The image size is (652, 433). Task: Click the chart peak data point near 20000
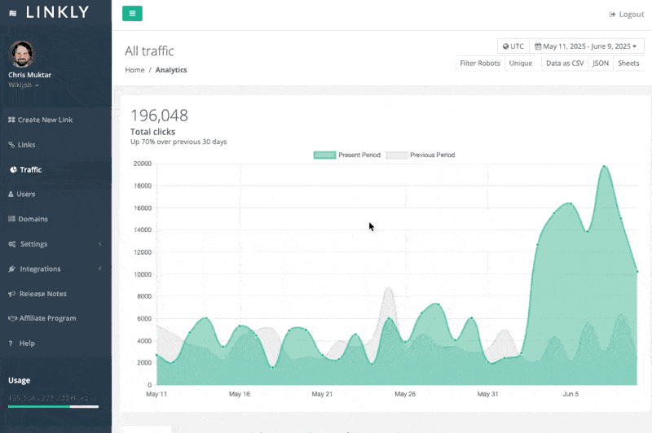point(604,166)
